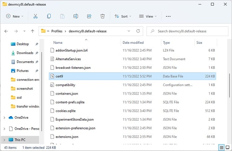Switch to large thumbnails view icon

[228, 147]
